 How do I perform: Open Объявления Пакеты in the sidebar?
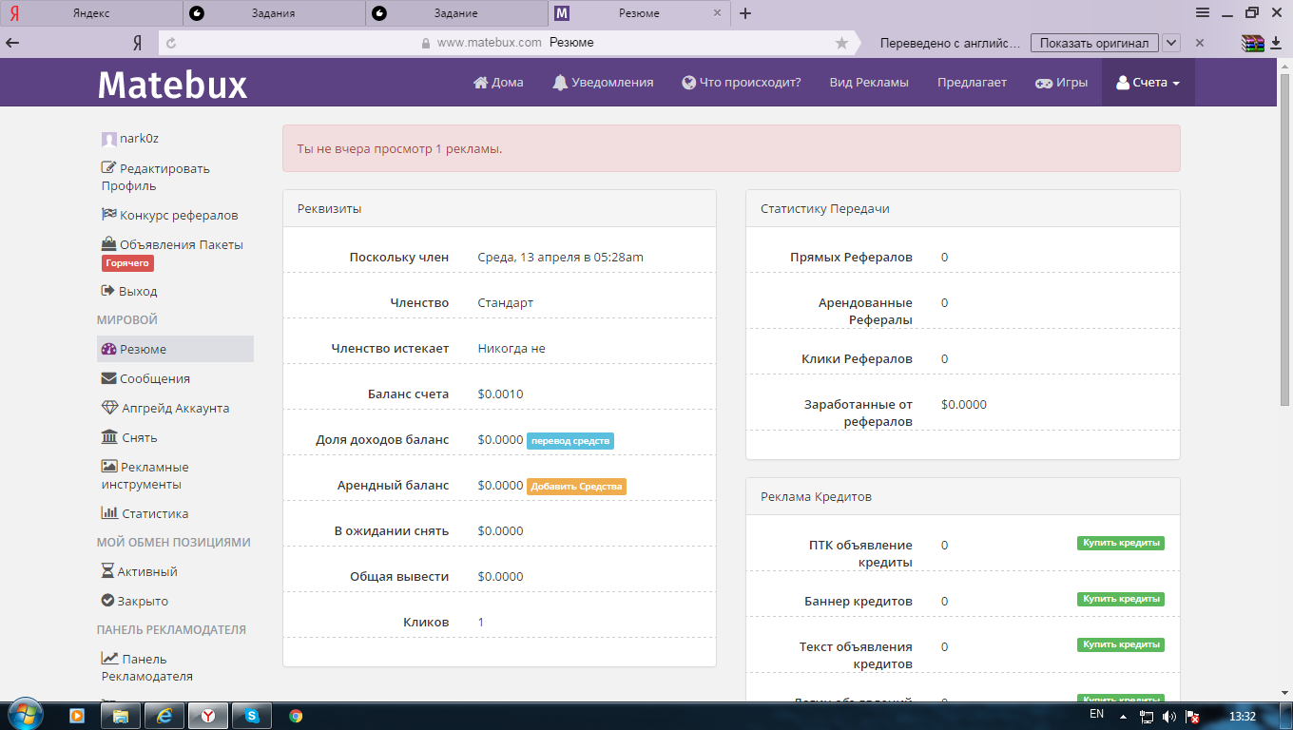172,244
